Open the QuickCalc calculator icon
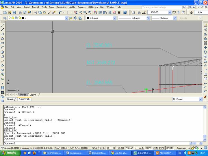The width and height of the screenshot is (208, 156). (x=119, y=12)
